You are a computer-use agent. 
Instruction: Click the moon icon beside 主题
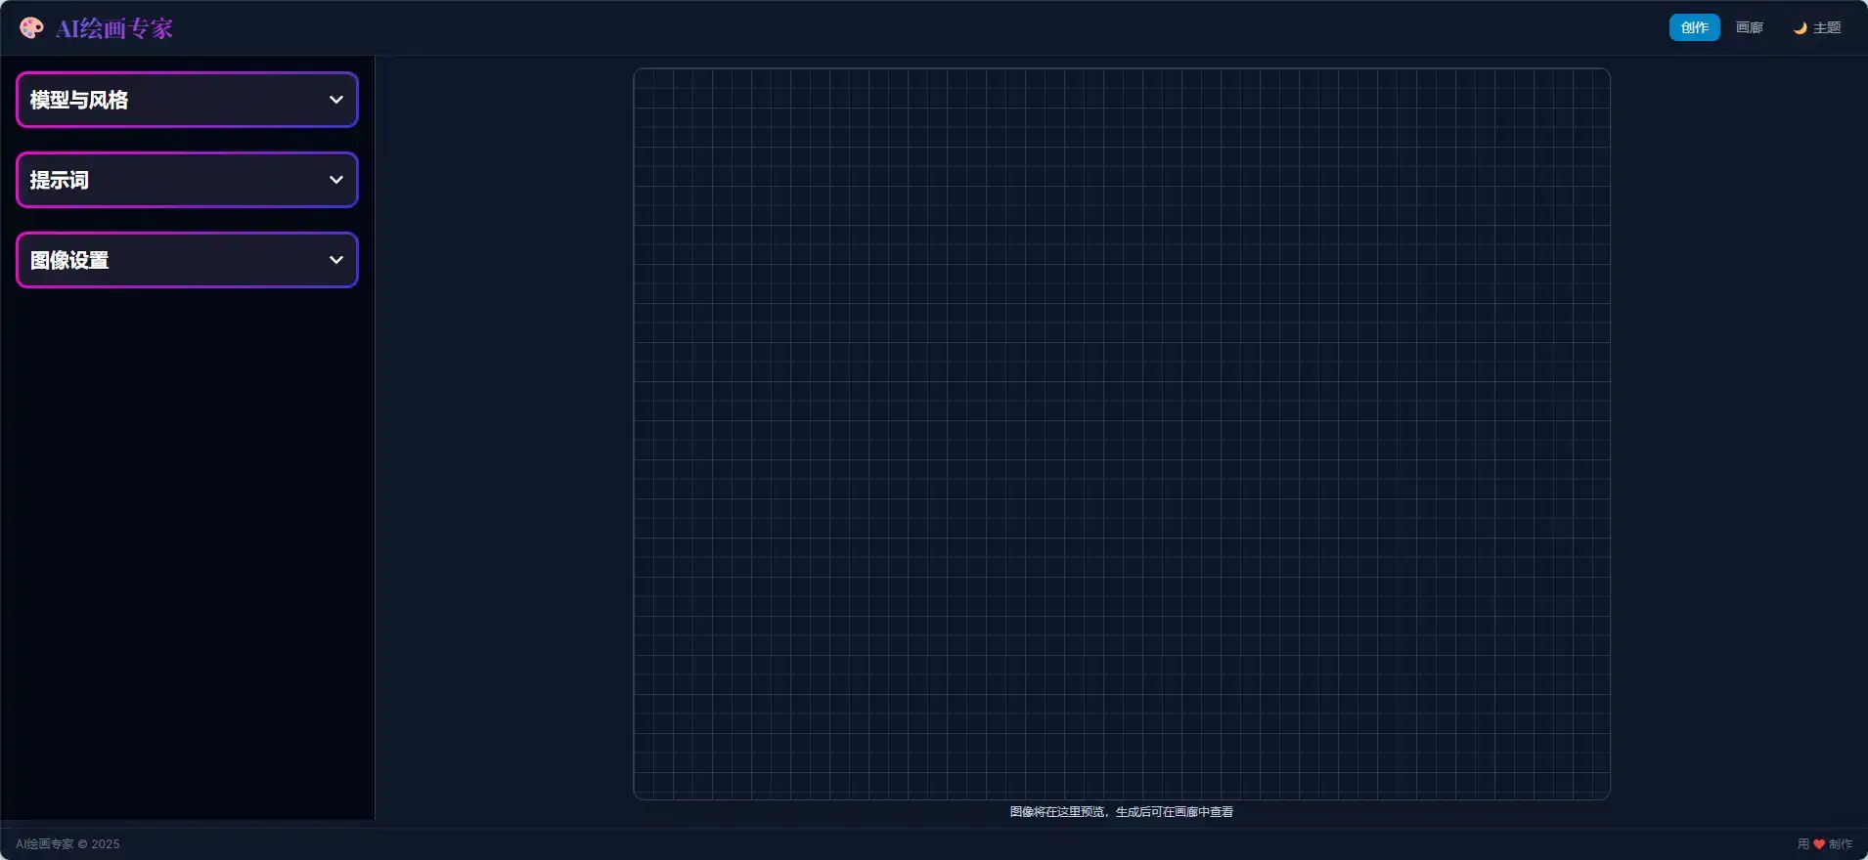(1800, 28)
